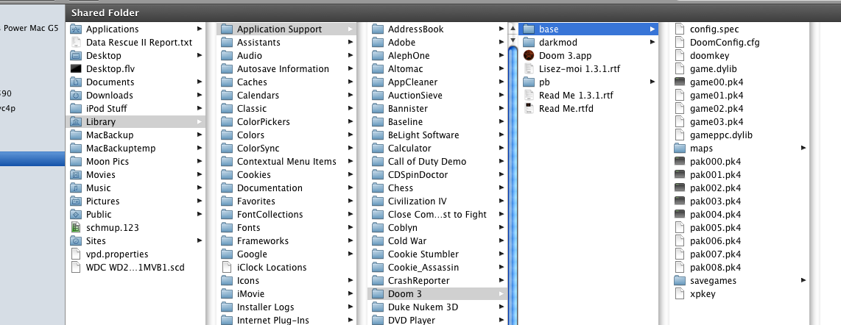The width and height of the screenshot is (841, 325).
Task: Click the pak004.pk4 package icon
Action: coord(680,215)
